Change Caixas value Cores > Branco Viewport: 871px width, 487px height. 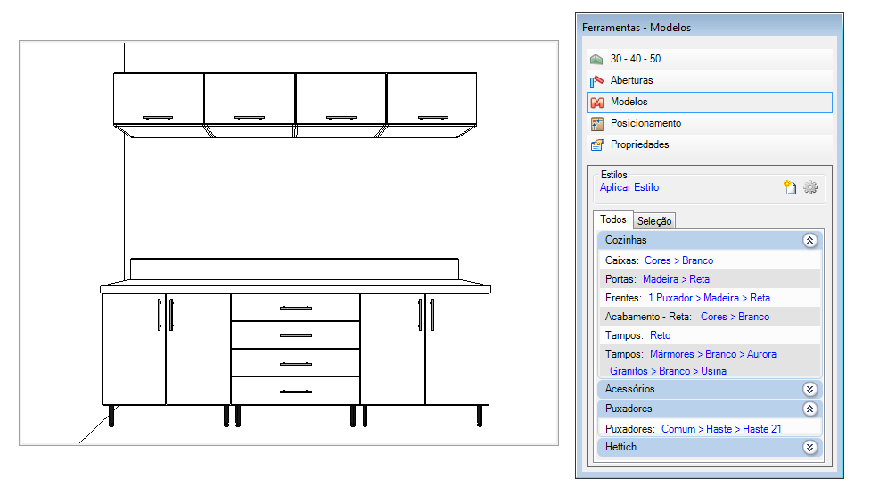pos(678,260)
